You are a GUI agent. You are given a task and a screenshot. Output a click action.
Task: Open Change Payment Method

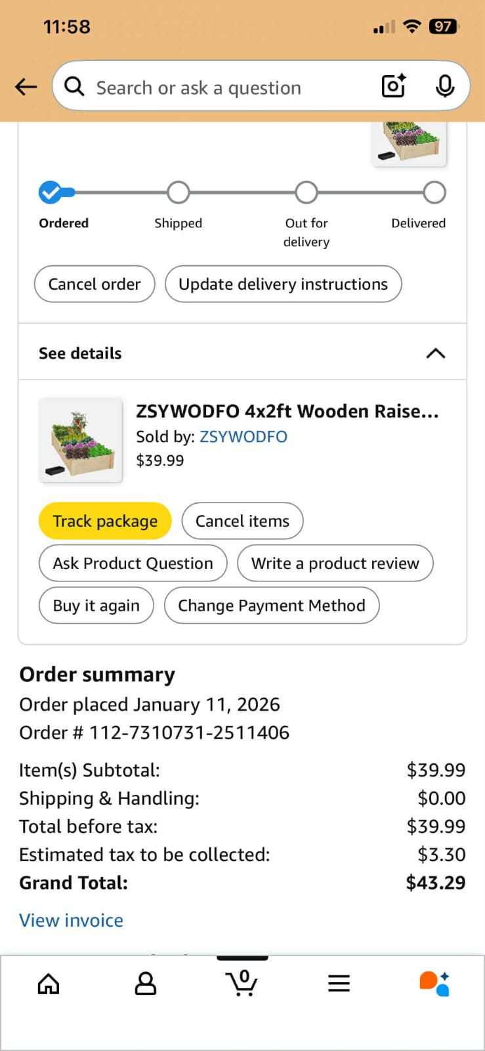pyautogui.click(x=272, y=605)
